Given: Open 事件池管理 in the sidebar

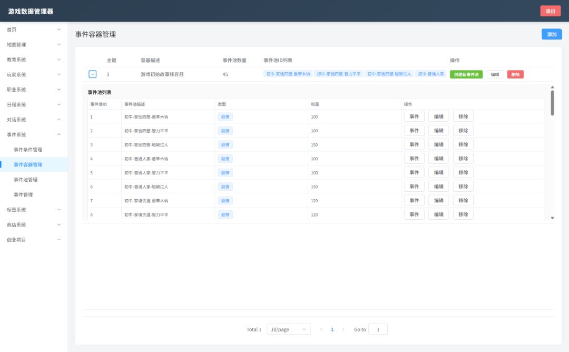Looking at the screenshot, I should tap(25, 180).
